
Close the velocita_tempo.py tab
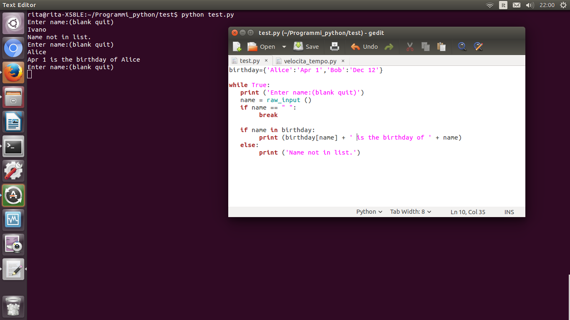(x=343, y=61)
